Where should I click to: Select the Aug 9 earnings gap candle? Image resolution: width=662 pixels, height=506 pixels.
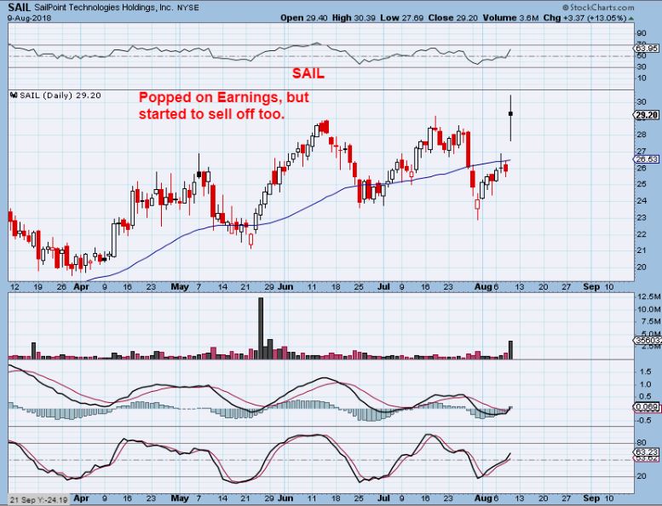[x=511, y=113]
